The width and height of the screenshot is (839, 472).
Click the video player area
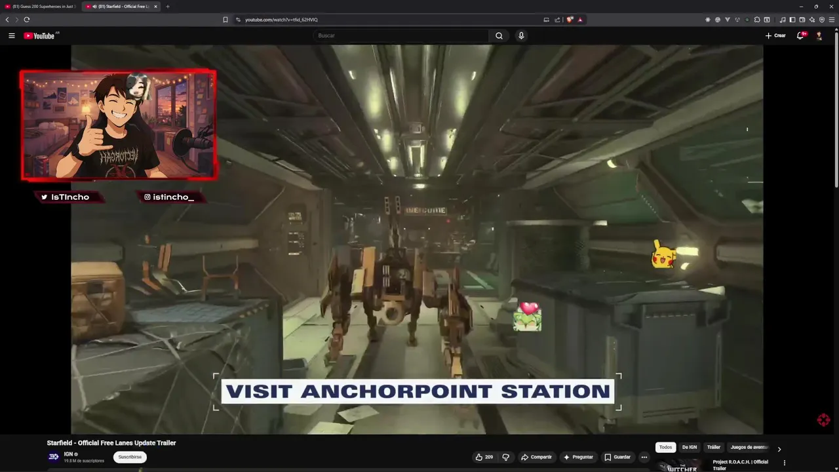click(x=417, y=239)
